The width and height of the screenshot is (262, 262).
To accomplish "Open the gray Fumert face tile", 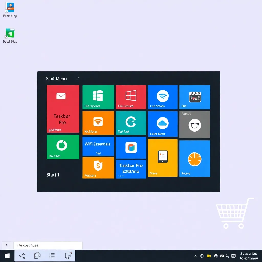I will (x=194, y=125).
